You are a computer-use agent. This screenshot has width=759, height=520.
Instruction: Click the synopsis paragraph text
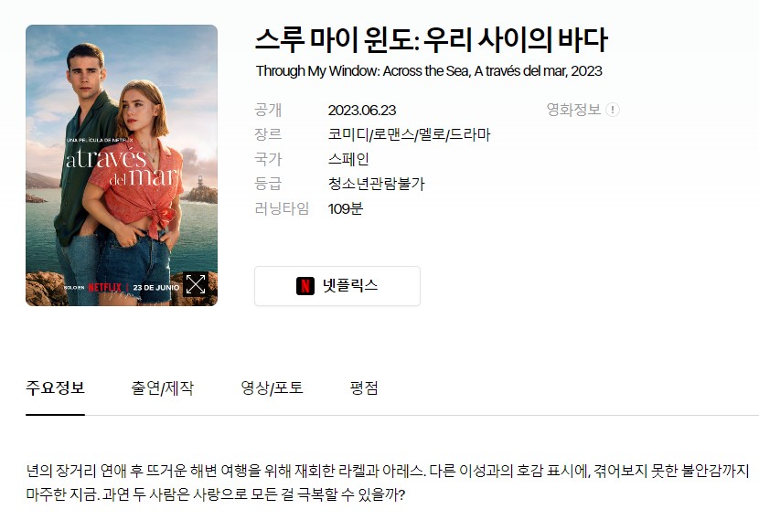pyautogui.click(x=387, y=483)
